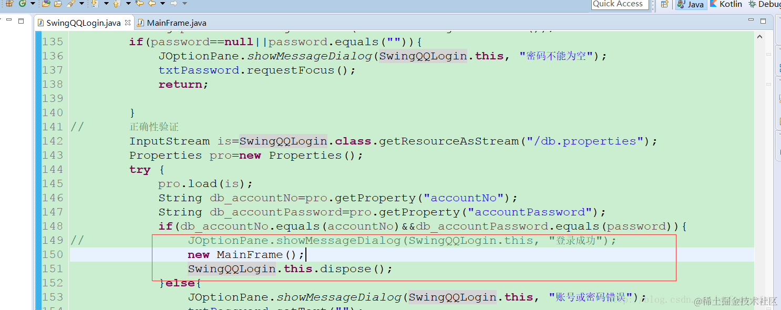Image resolution: width=781 pixels, height=310 pixels.
Task: Click line number 136 in the gutter
Action: tap(53, 56)
